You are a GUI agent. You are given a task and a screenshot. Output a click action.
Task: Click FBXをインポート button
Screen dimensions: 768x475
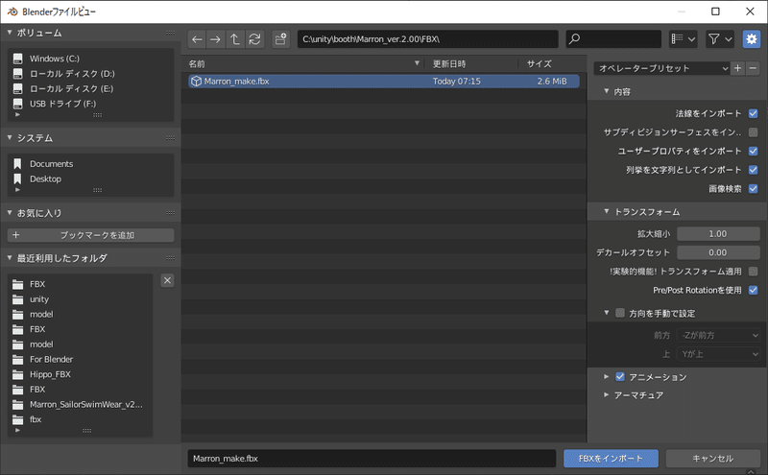(x=611, y=459)
